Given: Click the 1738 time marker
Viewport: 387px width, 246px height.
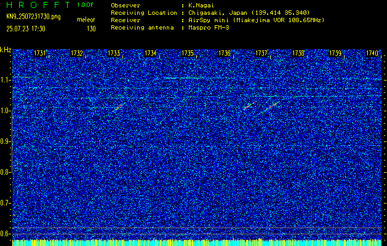Looking at the screenshot, I should [x=298, y=53].
